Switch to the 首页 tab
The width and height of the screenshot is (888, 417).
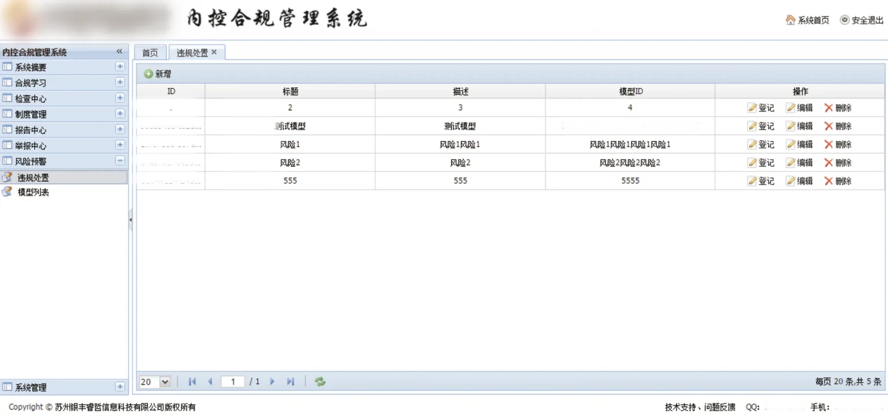pyautogui.click(x=150, y=53)
